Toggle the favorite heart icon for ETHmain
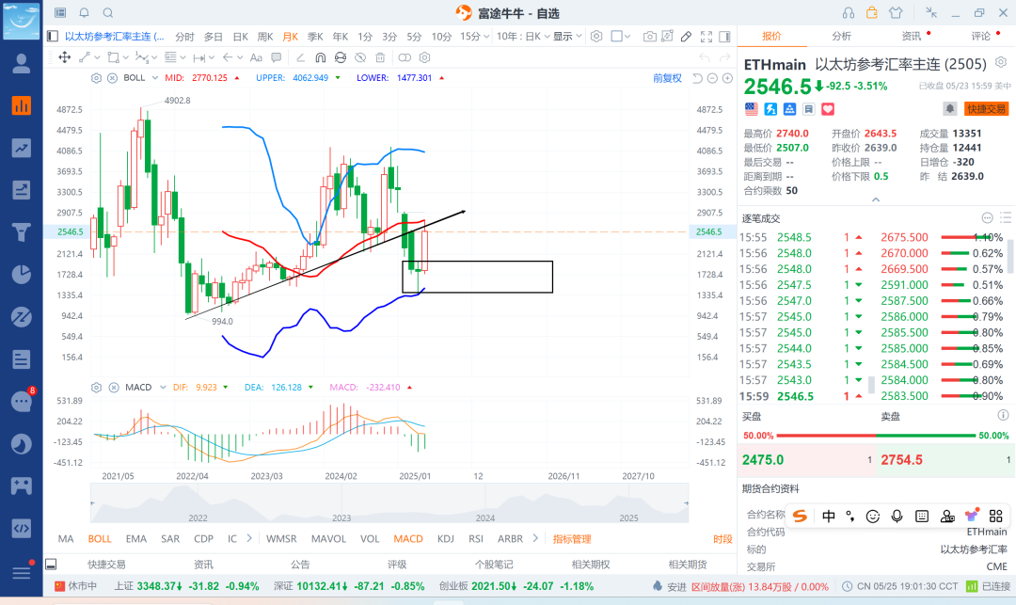Image resolution: width=1016 pixels, height=605 pixels. (828, 109)
